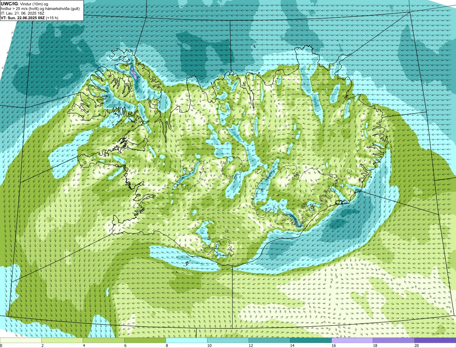The height and width of the screenshot is (348, 456).
Task: Click the legend scale label "16"
Action: pos(333,346)
